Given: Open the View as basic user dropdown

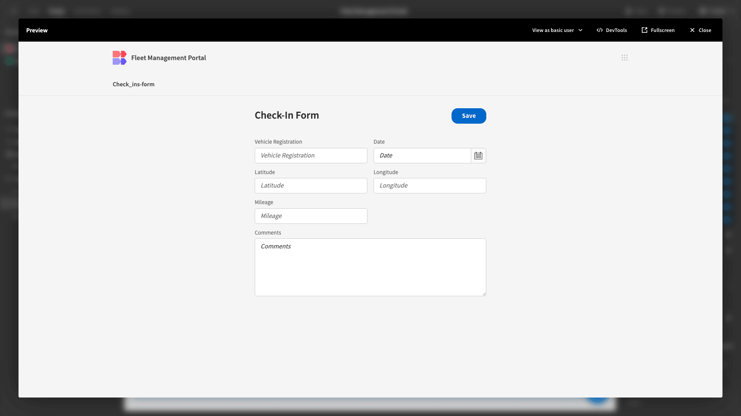Looking at the screenshot, I should coord(557,30).
